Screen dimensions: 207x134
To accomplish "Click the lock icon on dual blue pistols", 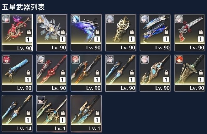I will coord(166,32).
